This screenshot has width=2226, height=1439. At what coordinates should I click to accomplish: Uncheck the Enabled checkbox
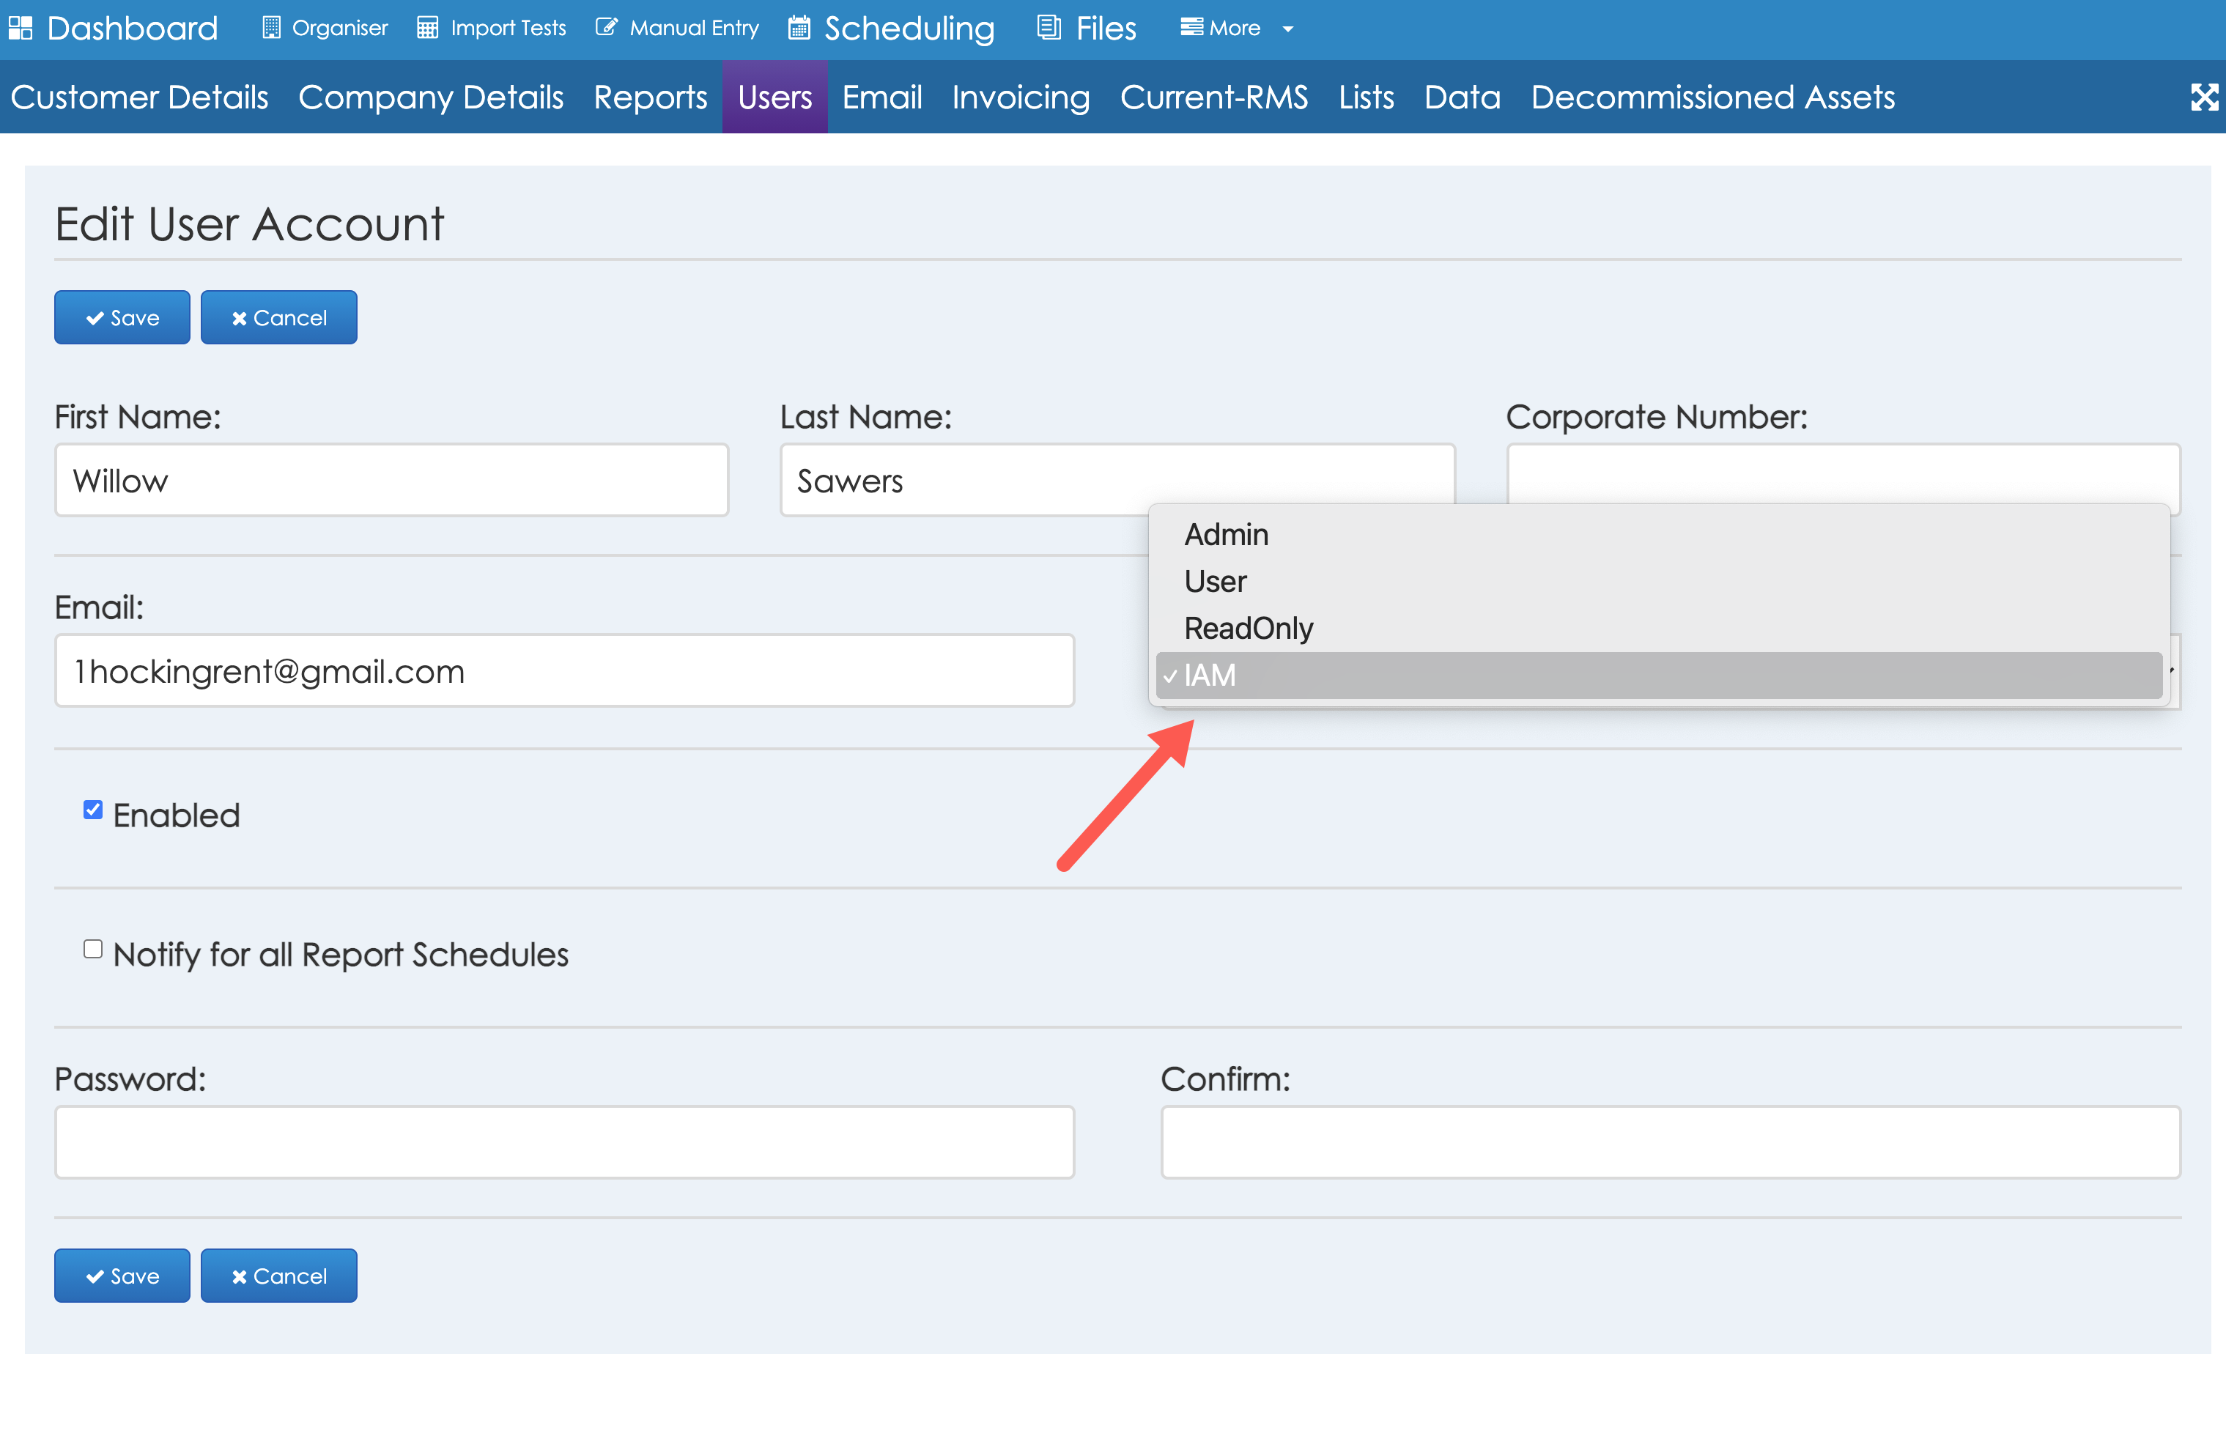92,809
